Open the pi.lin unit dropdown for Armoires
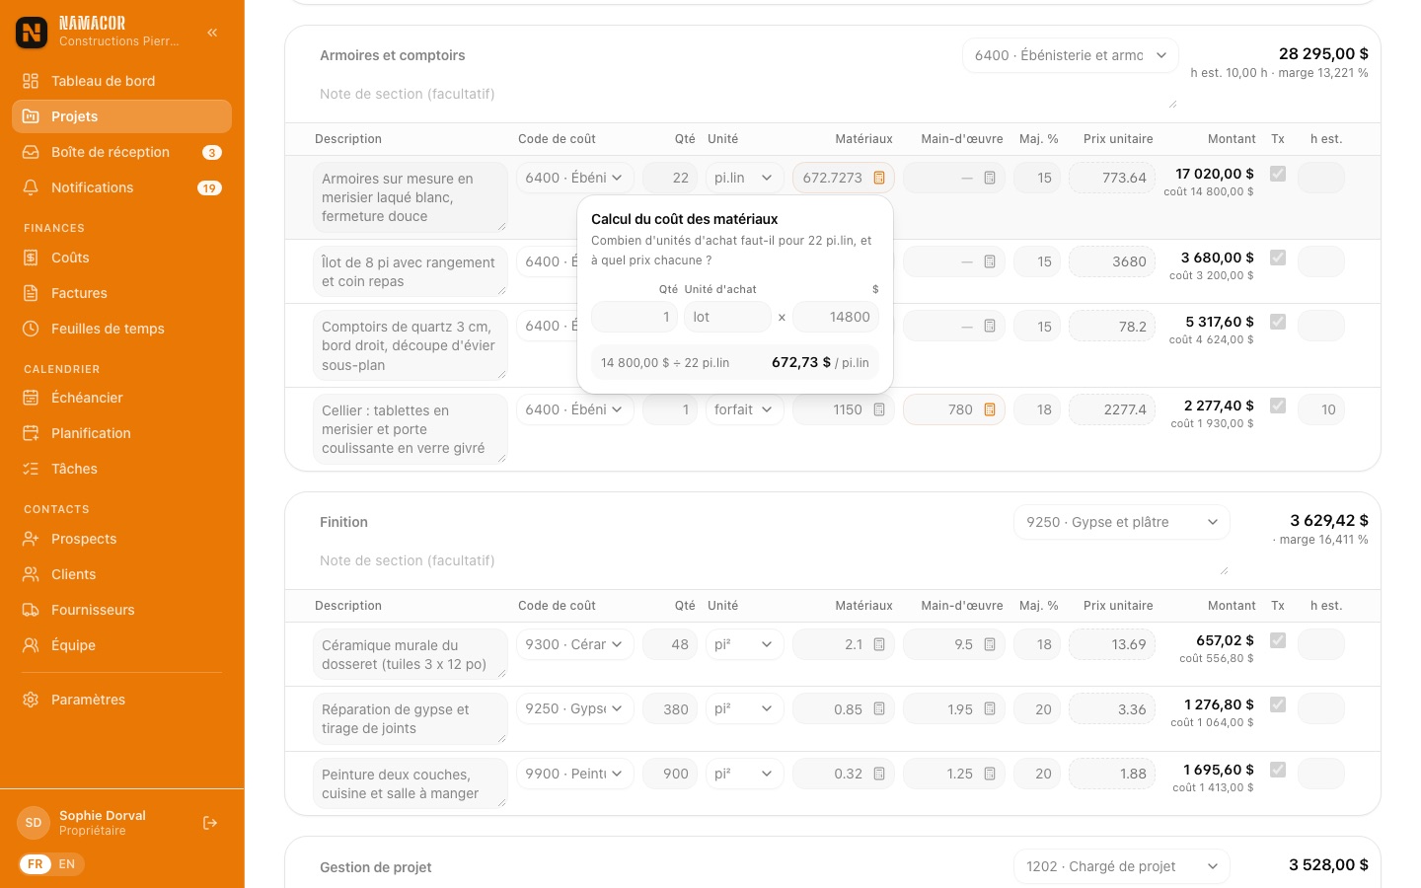This screenshot has height=888, width=1421. click(745, 178)
